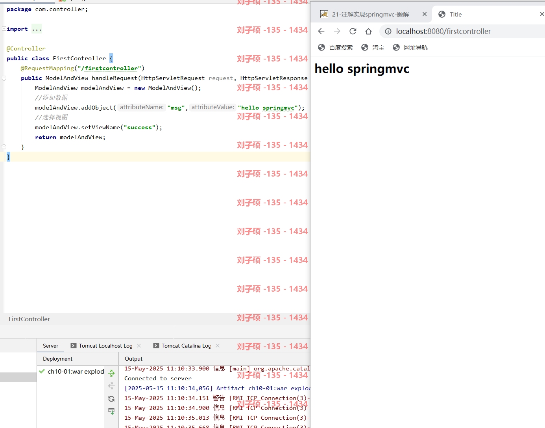This screenshot has height=428, width=545.
Task: Close the Tomcat Catalina Log tab
Action: 218,346
